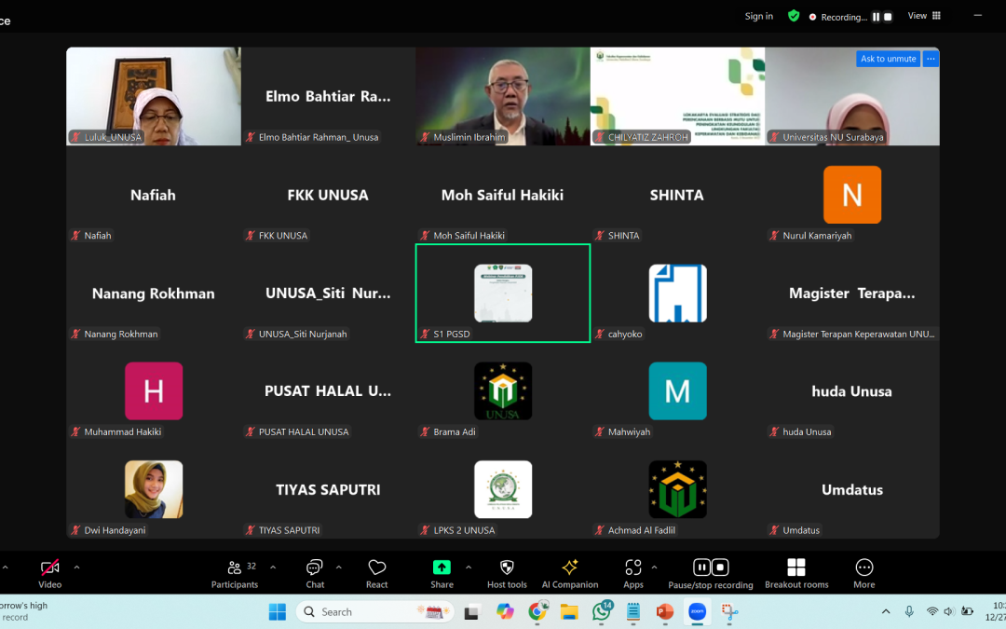Expand the Participants options caret
Image resolution: width=1006 pixels, height=629 pixels.
pos(273,567)
